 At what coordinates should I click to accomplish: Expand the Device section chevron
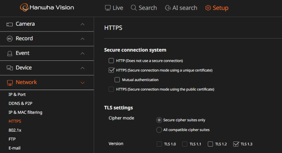point(83,68)
